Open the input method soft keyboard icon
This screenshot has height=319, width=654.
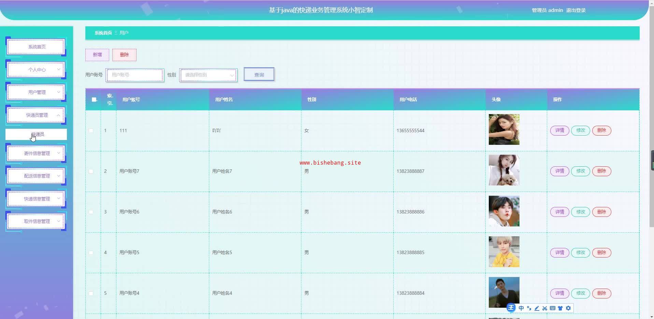[553, 308]
